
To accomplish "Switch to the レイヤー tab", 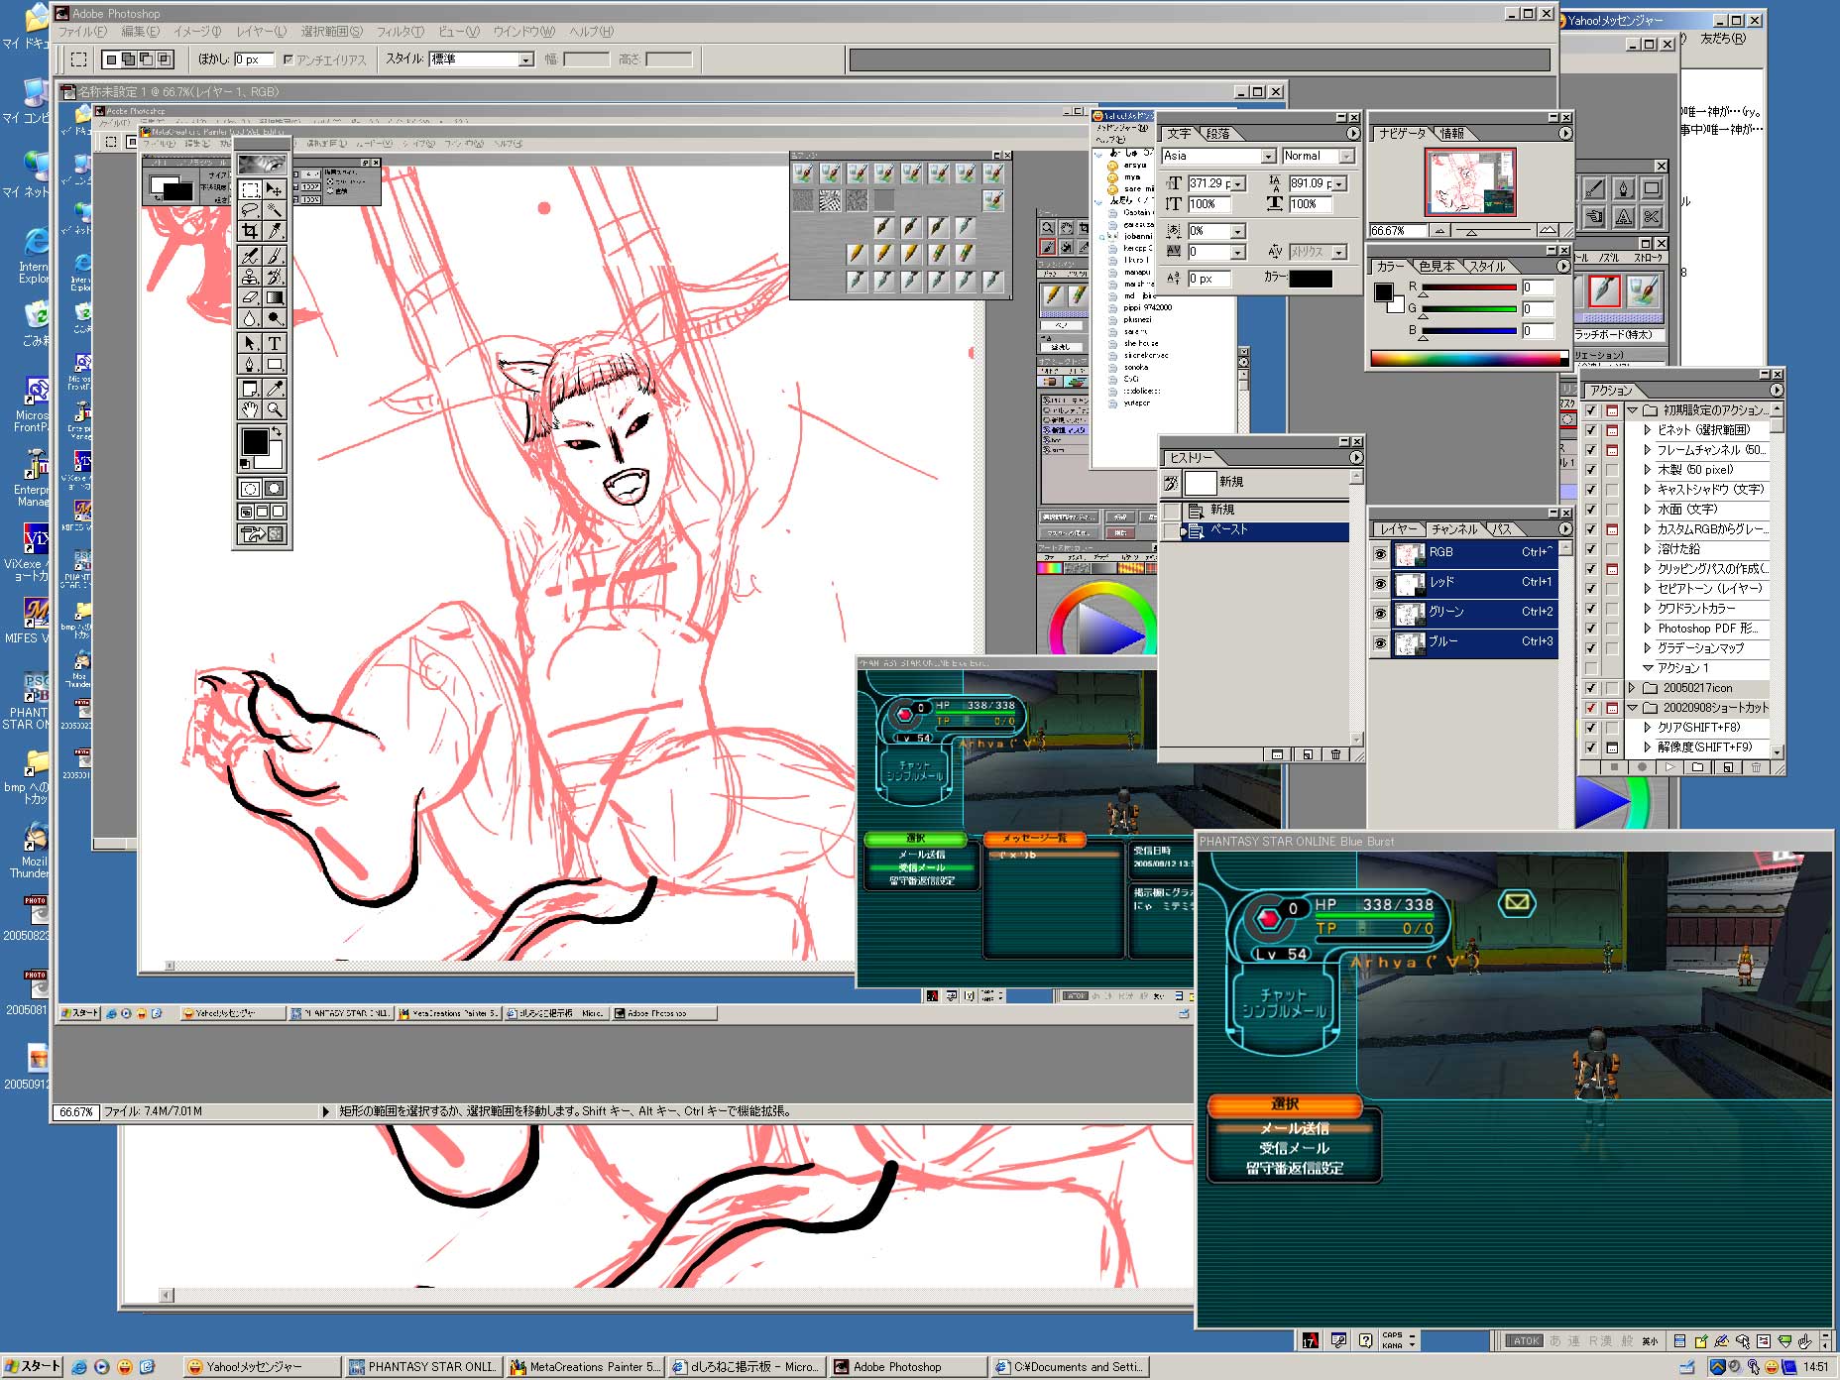I will coord(1398,529).
